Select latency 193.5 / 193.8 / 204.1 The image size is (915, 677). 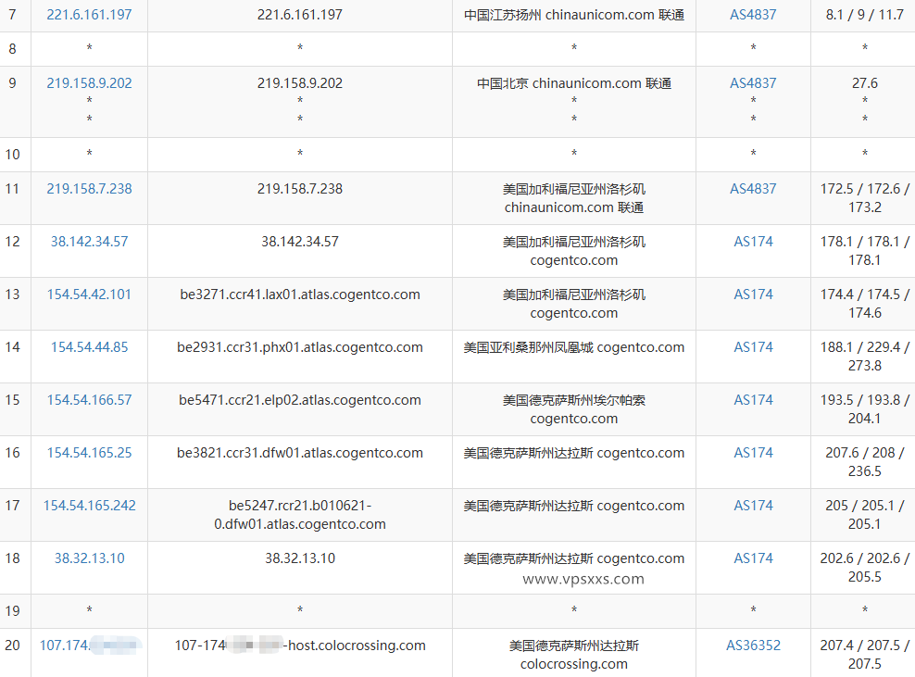click(864, 409)
